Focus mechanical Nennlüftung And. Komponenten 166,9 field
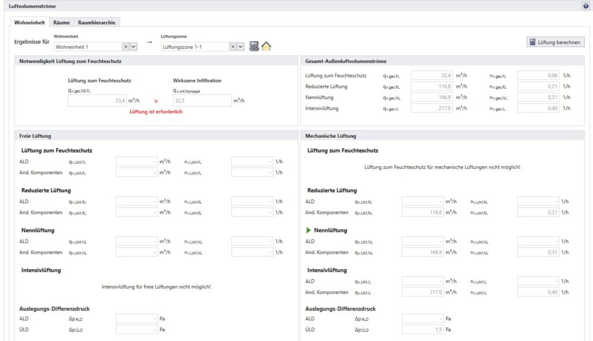Screen dimensions: 593x341 (x=423, y=252)
